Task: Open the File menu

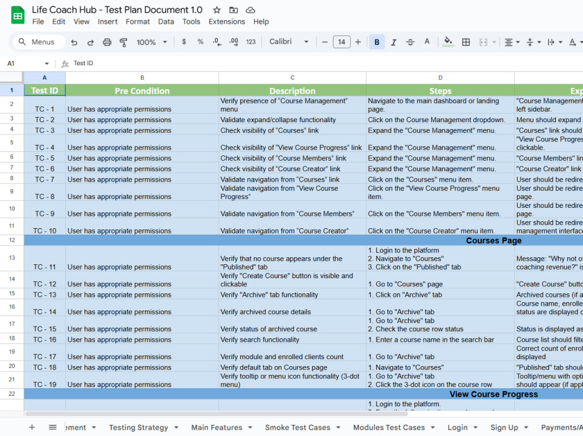Action: pyautogui.click(x=38, y=22)
